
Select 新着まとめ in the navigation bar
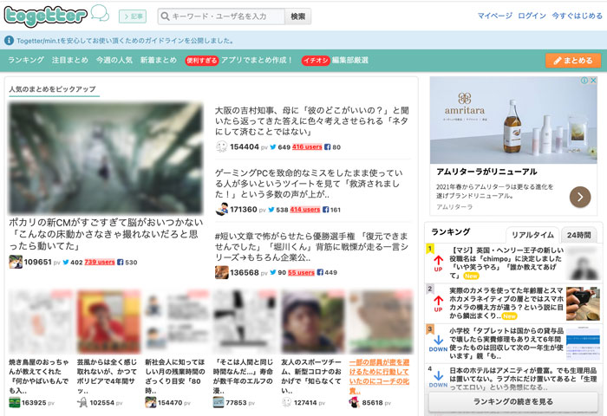(x=159, y=60)
